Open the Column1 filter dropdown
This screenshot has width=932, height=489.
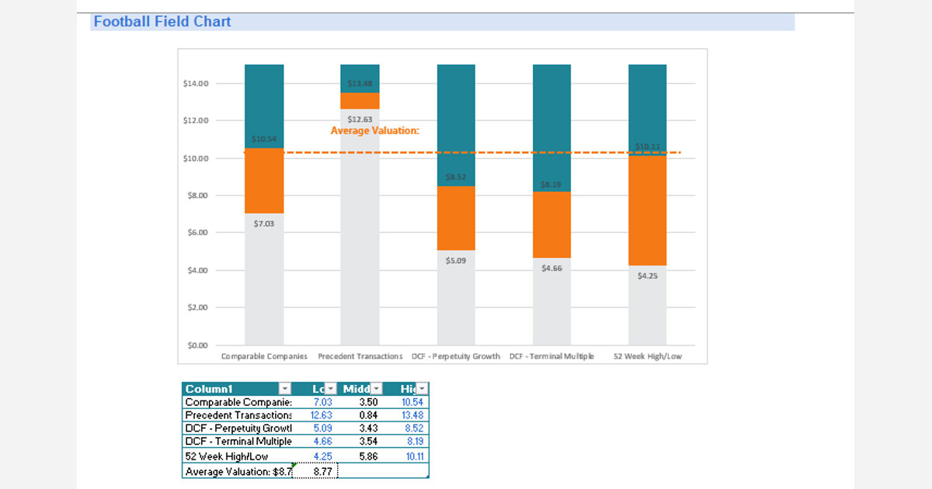click(284, 389)
